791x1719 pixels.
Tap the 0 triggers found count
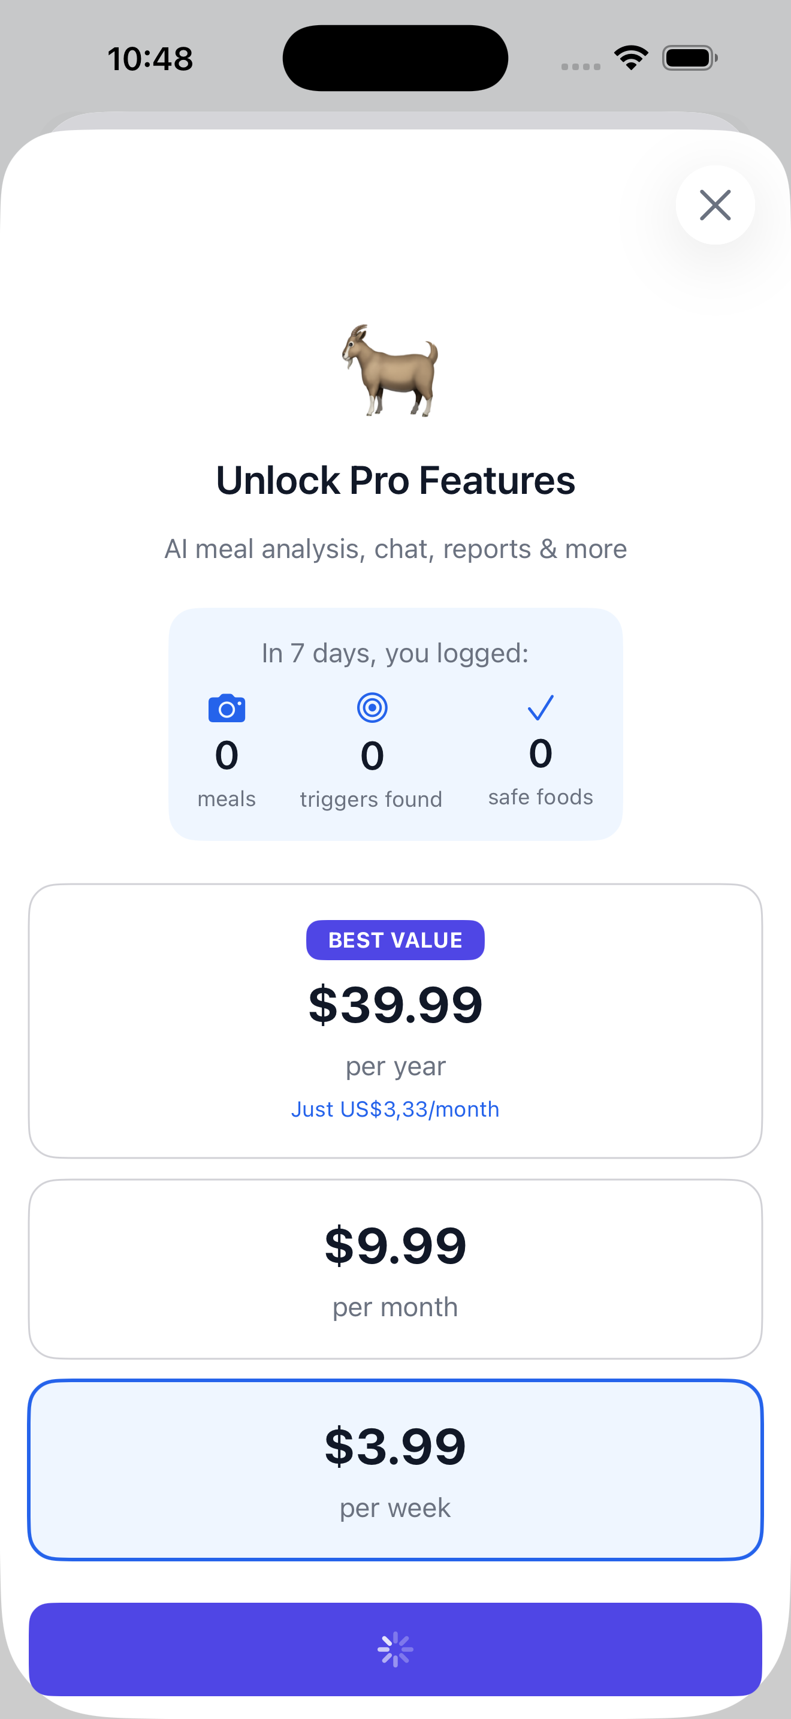click(x=372, y=756)
